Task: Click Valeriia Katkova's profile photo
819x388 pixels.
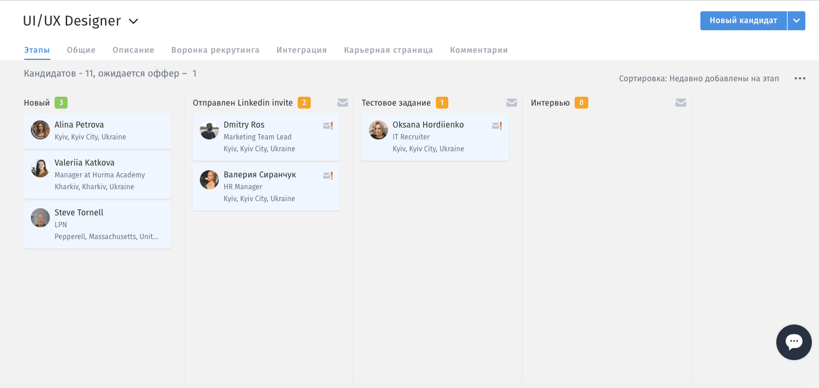Action: click(x=40, y=168)
